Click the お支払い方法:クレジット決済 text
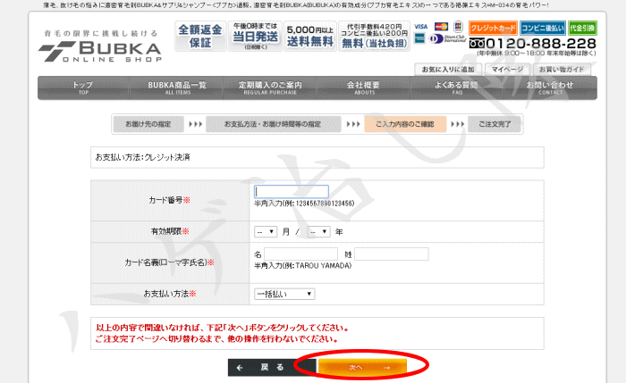Viewport: 626px width, 383px height. (x=142, y=157)
